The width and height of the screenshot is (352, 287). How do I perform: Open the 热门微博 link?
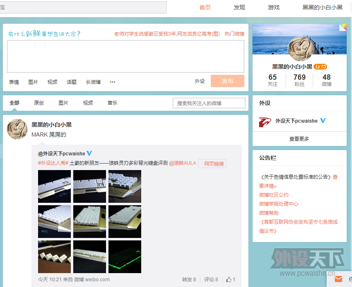click(235, 34)
